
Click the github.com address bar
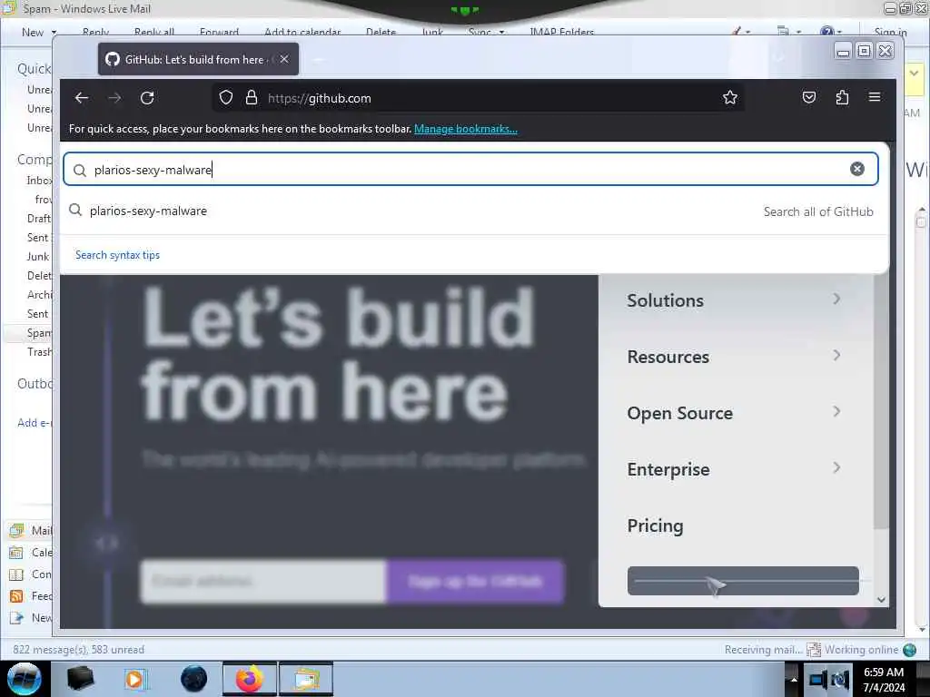478,98
